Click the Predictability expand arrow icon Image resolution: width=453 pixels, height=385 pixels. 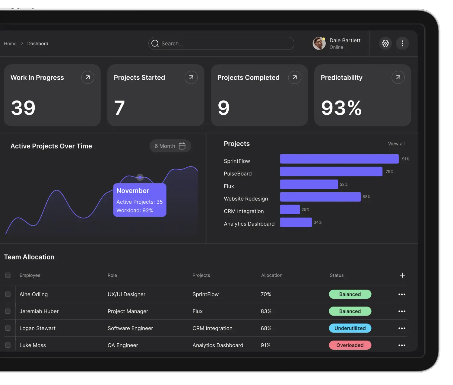[398, 77]
